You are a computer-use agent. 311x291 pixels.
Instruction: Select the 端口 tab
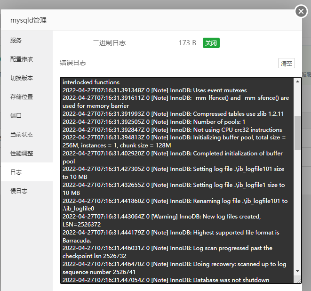pyautogui.click(x=27, y=115)
